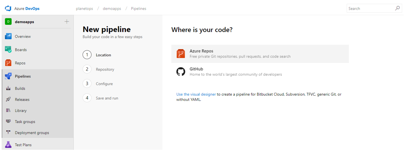Select the Pipelines rocket icon

8,77
